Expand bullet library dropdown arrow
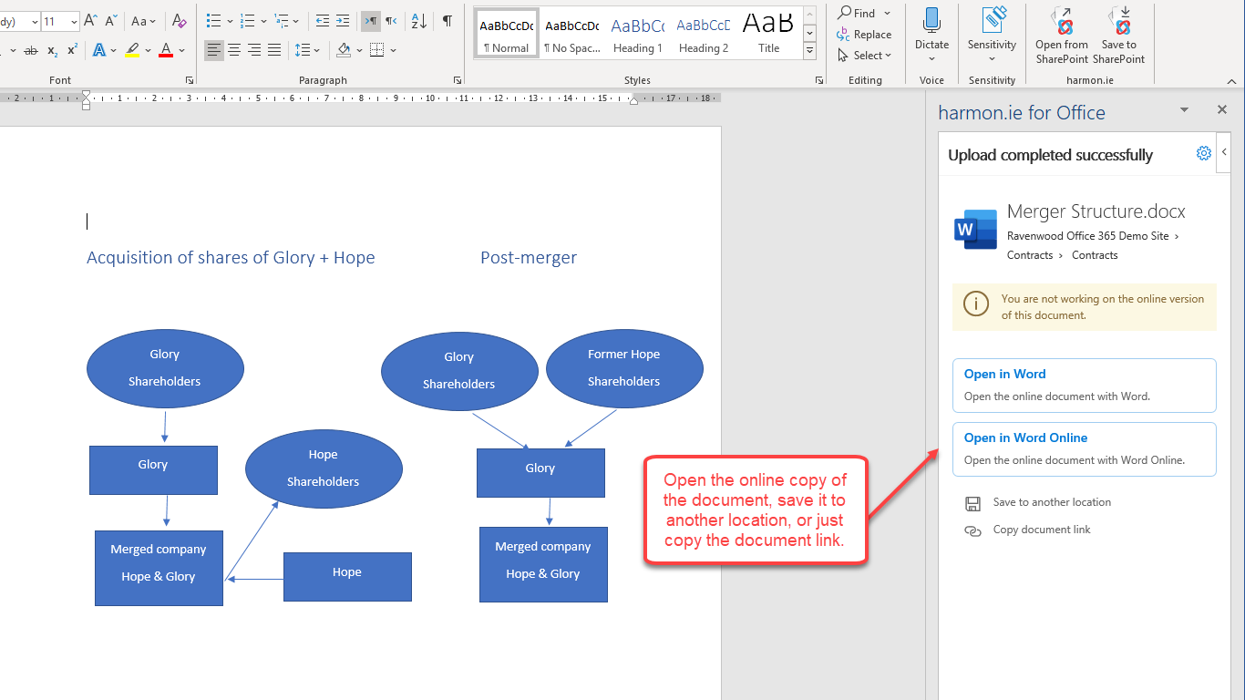1245x700 pixels. (229, 20)
